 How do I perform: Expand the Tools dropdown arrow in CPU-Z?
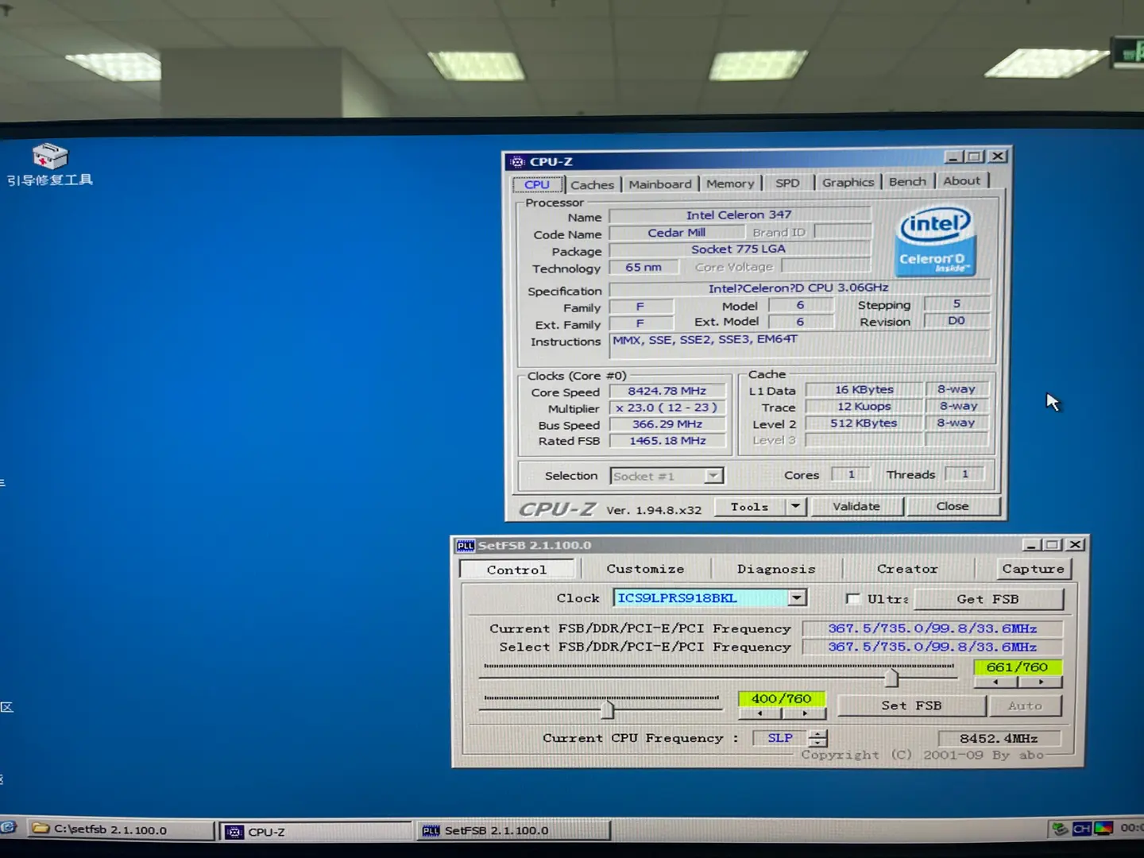click(x=795, y=506)
